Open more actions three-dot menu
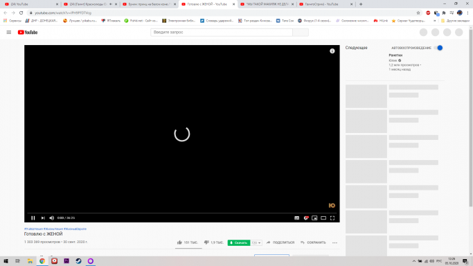This screenshot has width=473, height=266. click(x=335, y=242)
